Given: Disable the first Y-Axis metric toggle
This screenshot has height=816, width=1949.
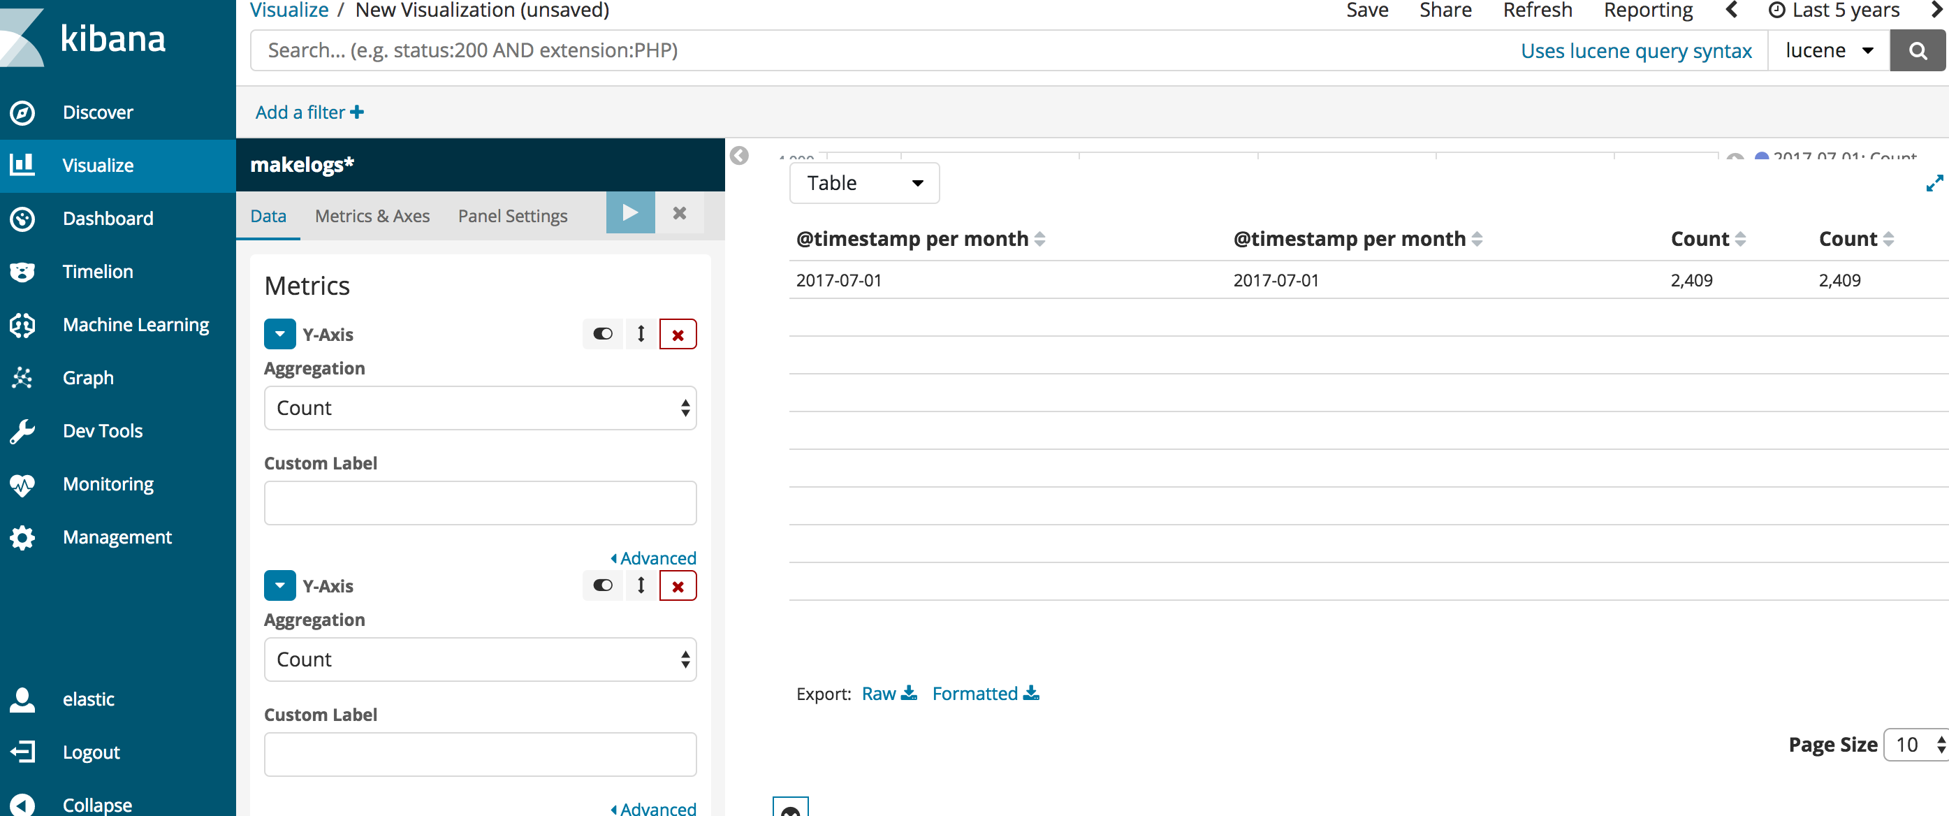Looking at the screenshot, I should (x=602, y=334).
